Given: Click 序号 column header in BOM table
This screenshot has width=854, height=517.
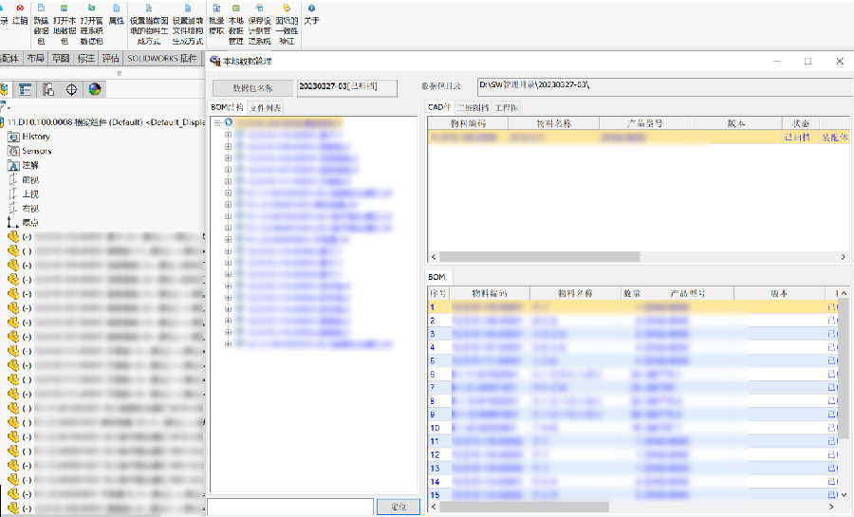Looking at the screenshot, I should tap(439, 293).
